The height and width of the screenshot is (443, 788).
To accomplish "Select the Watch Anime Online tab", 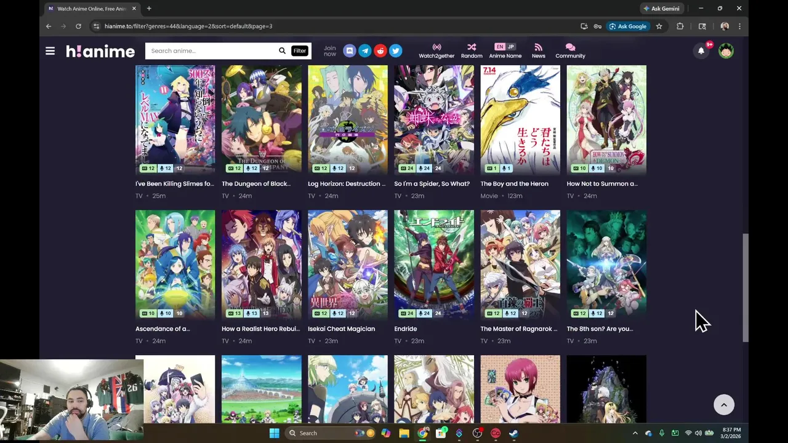I will coord(92,9).
